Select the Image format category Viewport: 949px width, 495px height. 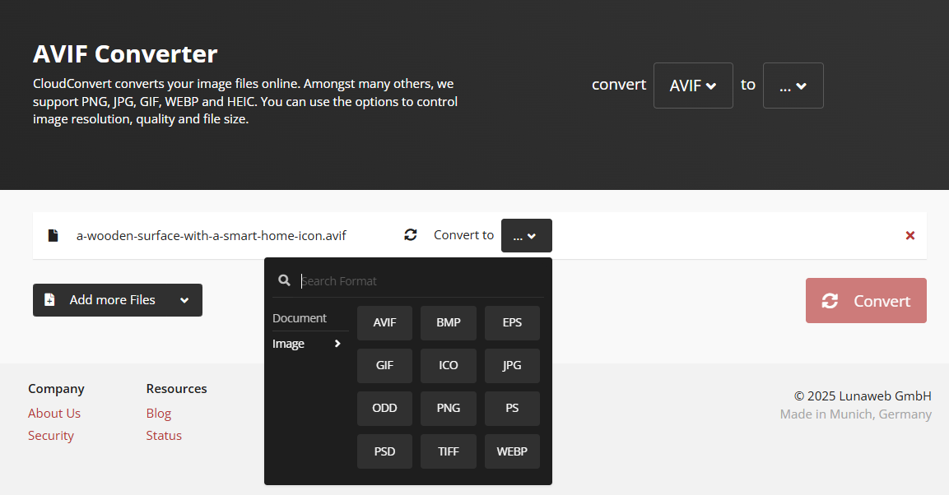pyautogui.click(x=289, y=344)
